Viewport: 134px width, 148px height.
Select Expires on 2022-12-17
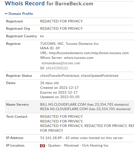(59, 92)
